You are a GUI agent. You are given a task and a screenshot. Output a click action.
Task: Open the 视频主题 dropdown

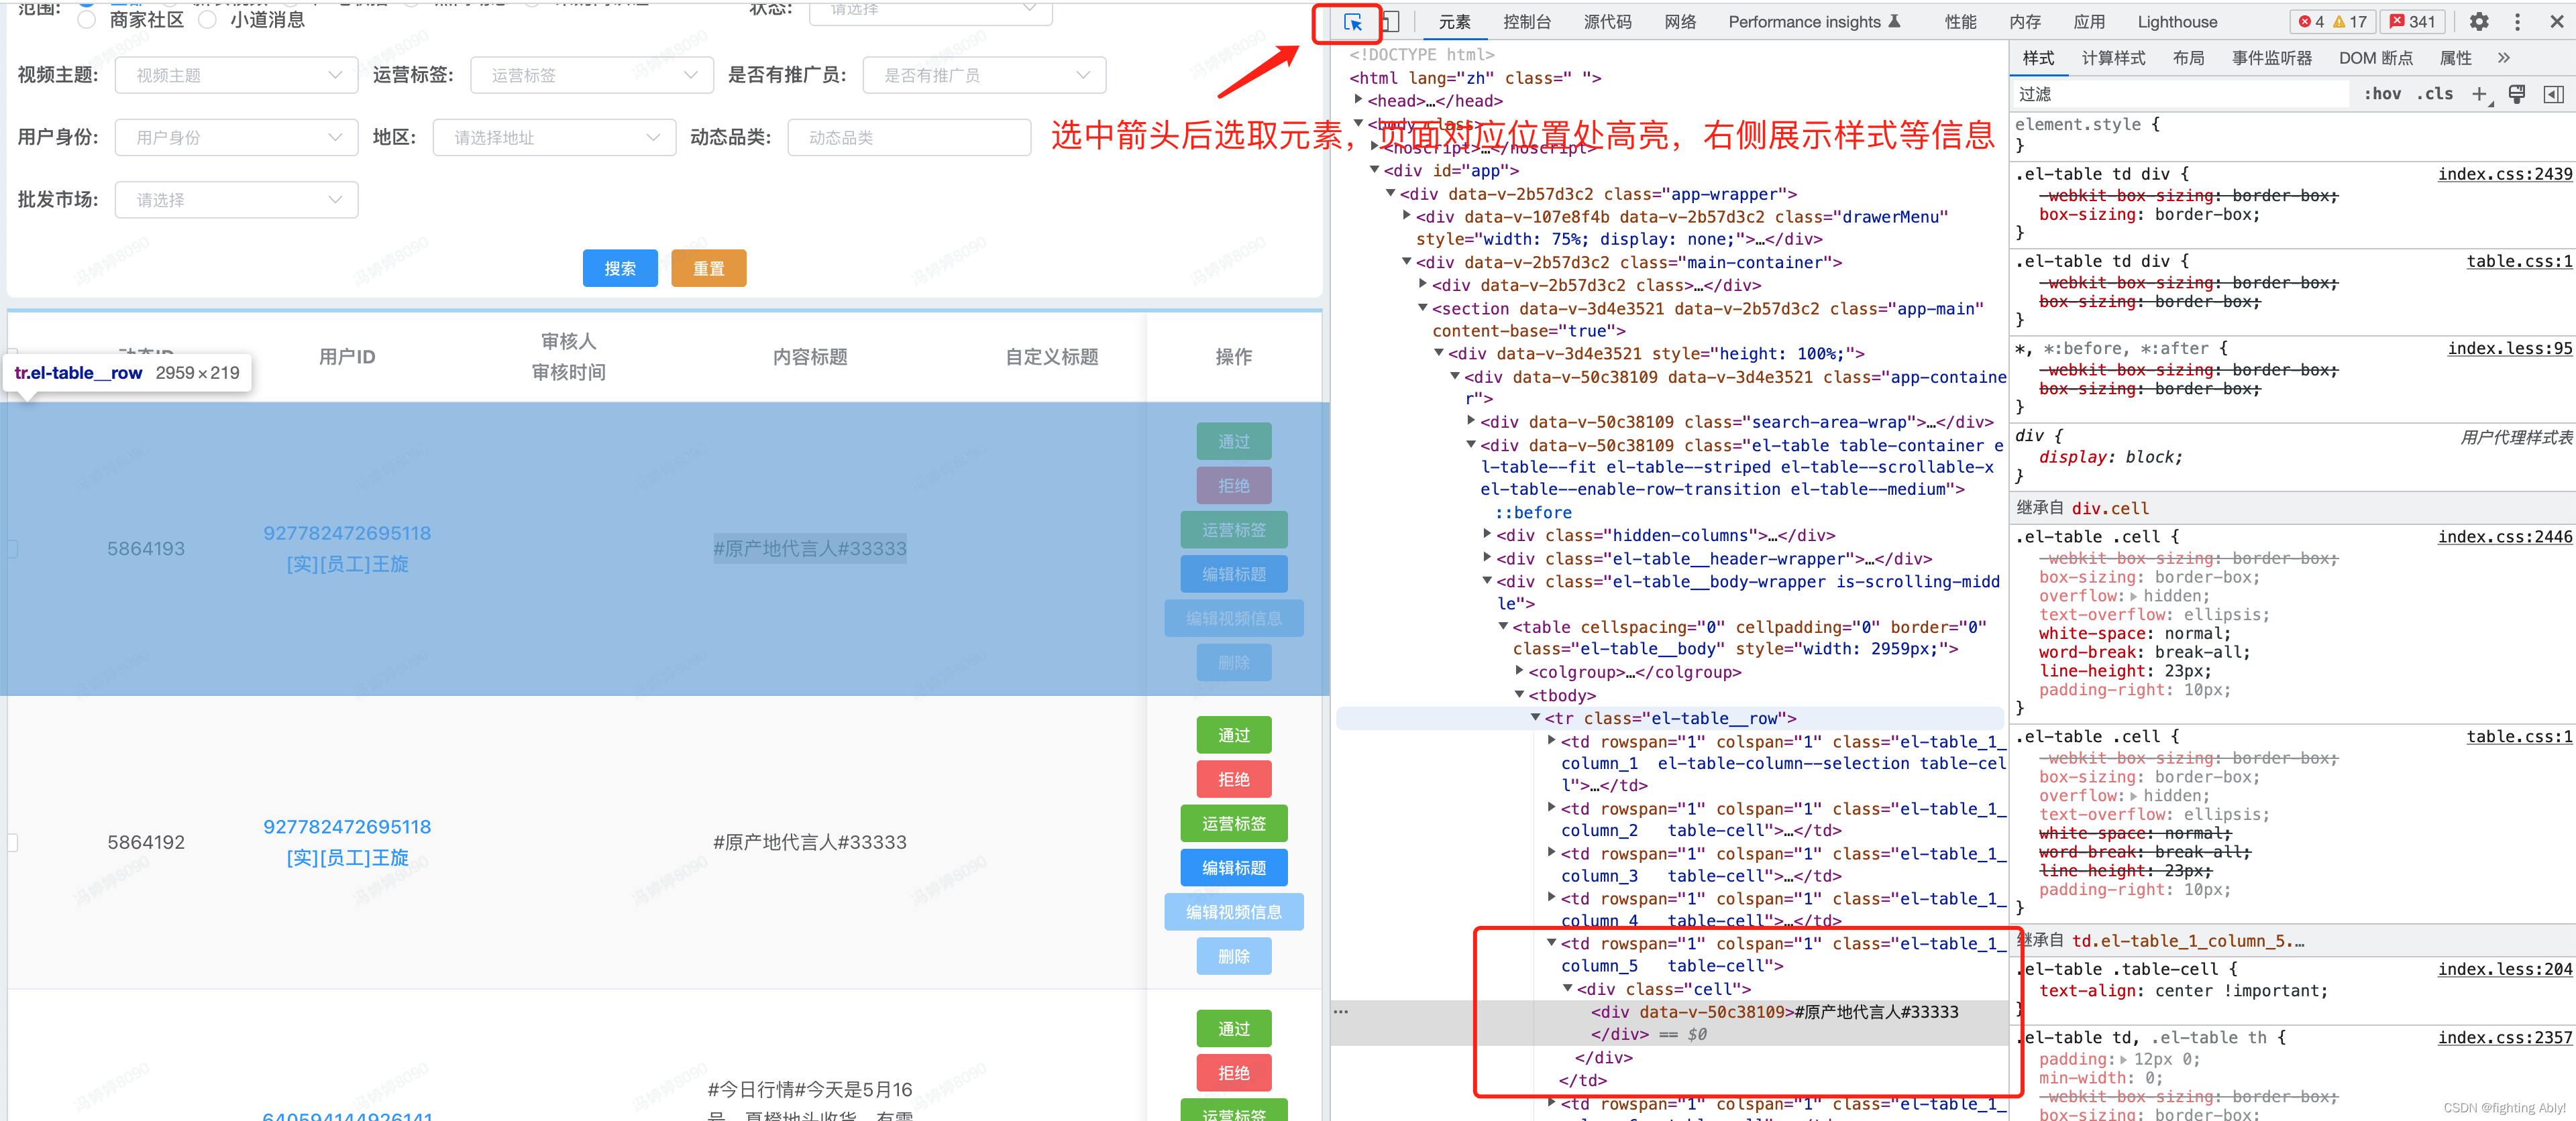pos(237,75)
